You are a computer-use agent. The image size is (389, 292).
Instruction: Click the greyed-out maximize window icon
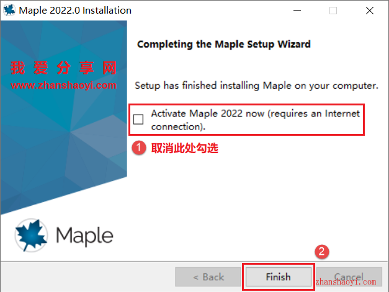[333, 11]
